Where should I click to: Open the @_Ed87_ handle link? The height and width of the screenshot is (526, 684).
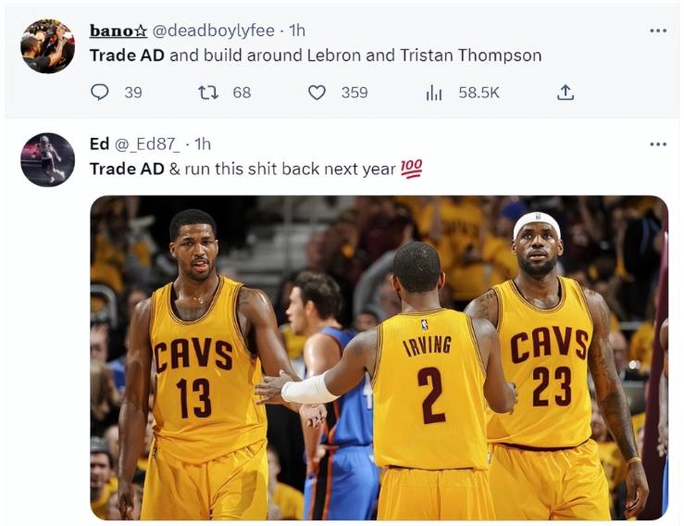tap(146, 144)
